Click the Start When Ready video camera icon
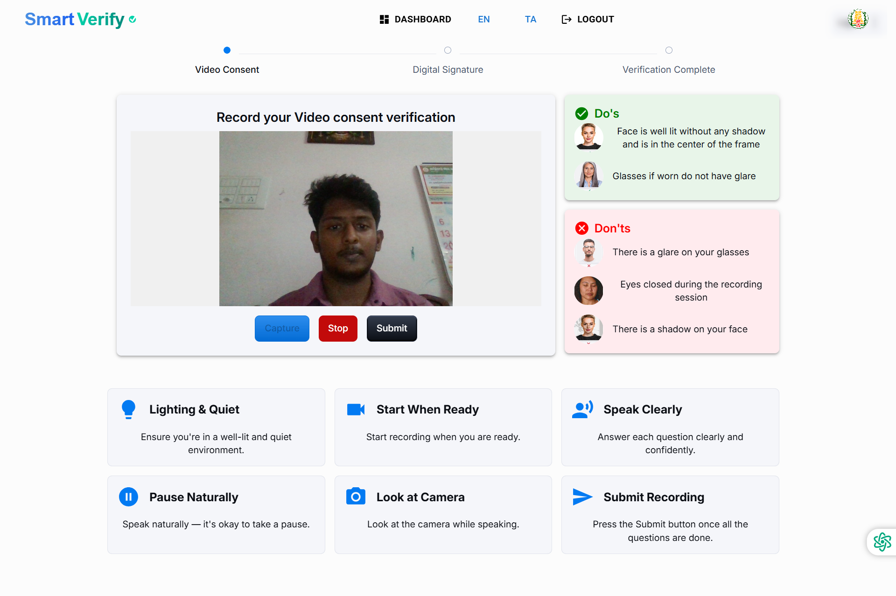The image size is (896, 596). pos(356,409)
